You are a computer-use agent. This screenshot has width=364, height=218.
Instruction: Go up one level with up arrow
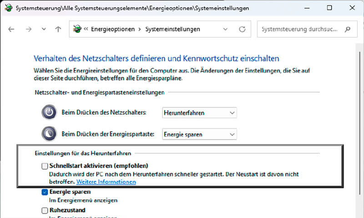(x=58, y=29)
